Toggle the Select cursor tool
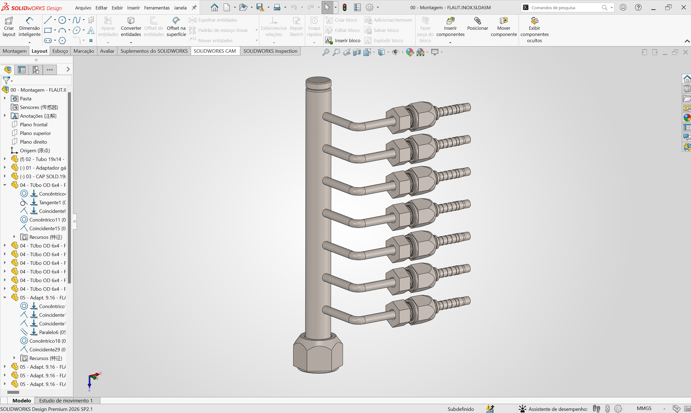Image resolution: width=691 pixels, height=413 pixels. point(327,8)
